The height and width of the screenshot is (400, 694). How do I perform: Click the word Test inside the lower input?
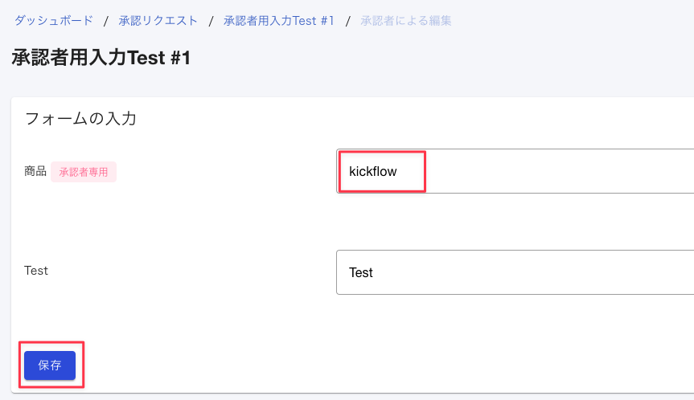[x=361, y=272]
